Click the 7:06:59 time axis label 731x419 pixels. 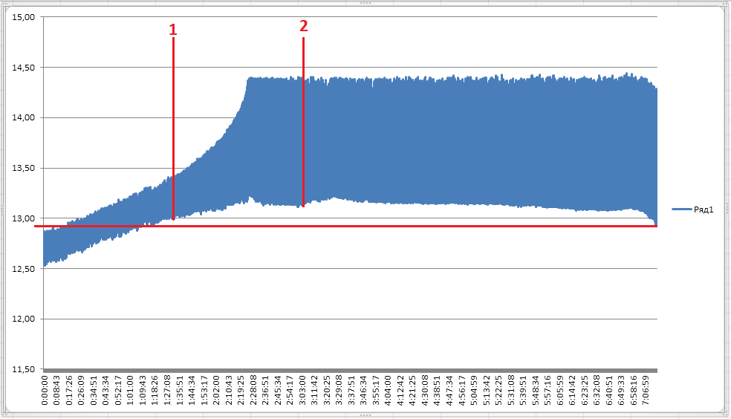646,390
